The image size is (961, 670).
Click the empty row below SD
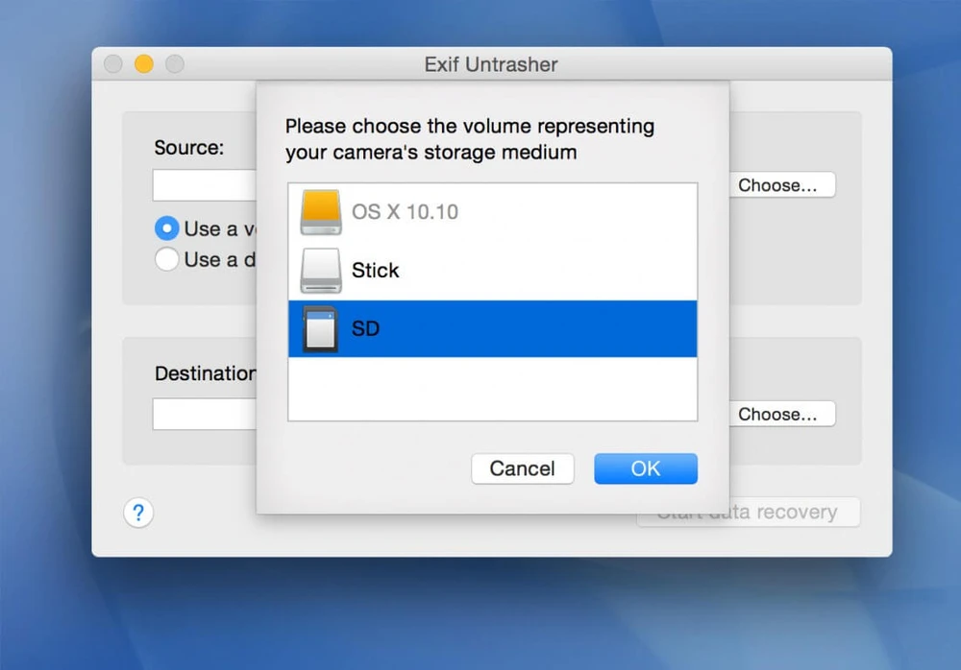tap(492, 388)
